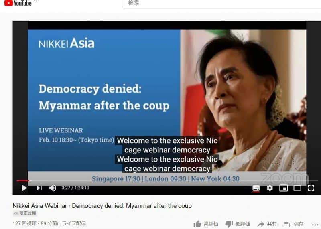Enable miniplayer mode
321x229 pixels.
click(x=284, y=188)
